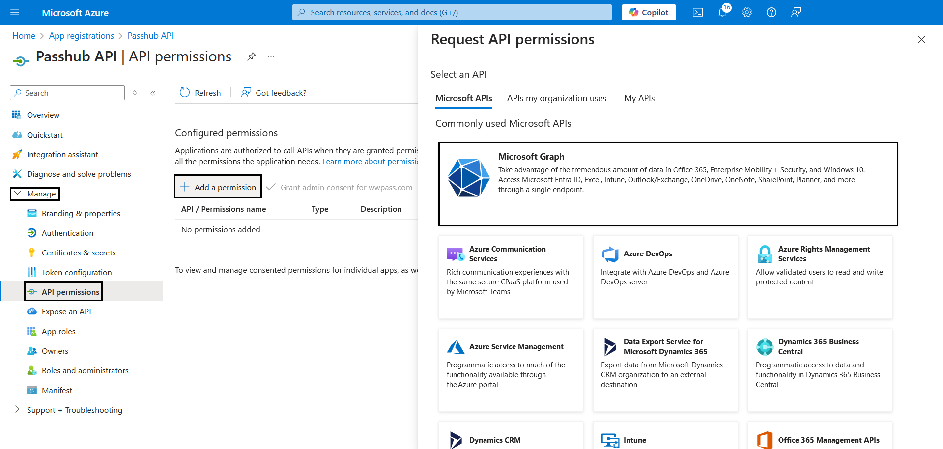The image size is (943, 449).
Task: Choose Office 365 Management APIs card
Action: tap(820, 435)
